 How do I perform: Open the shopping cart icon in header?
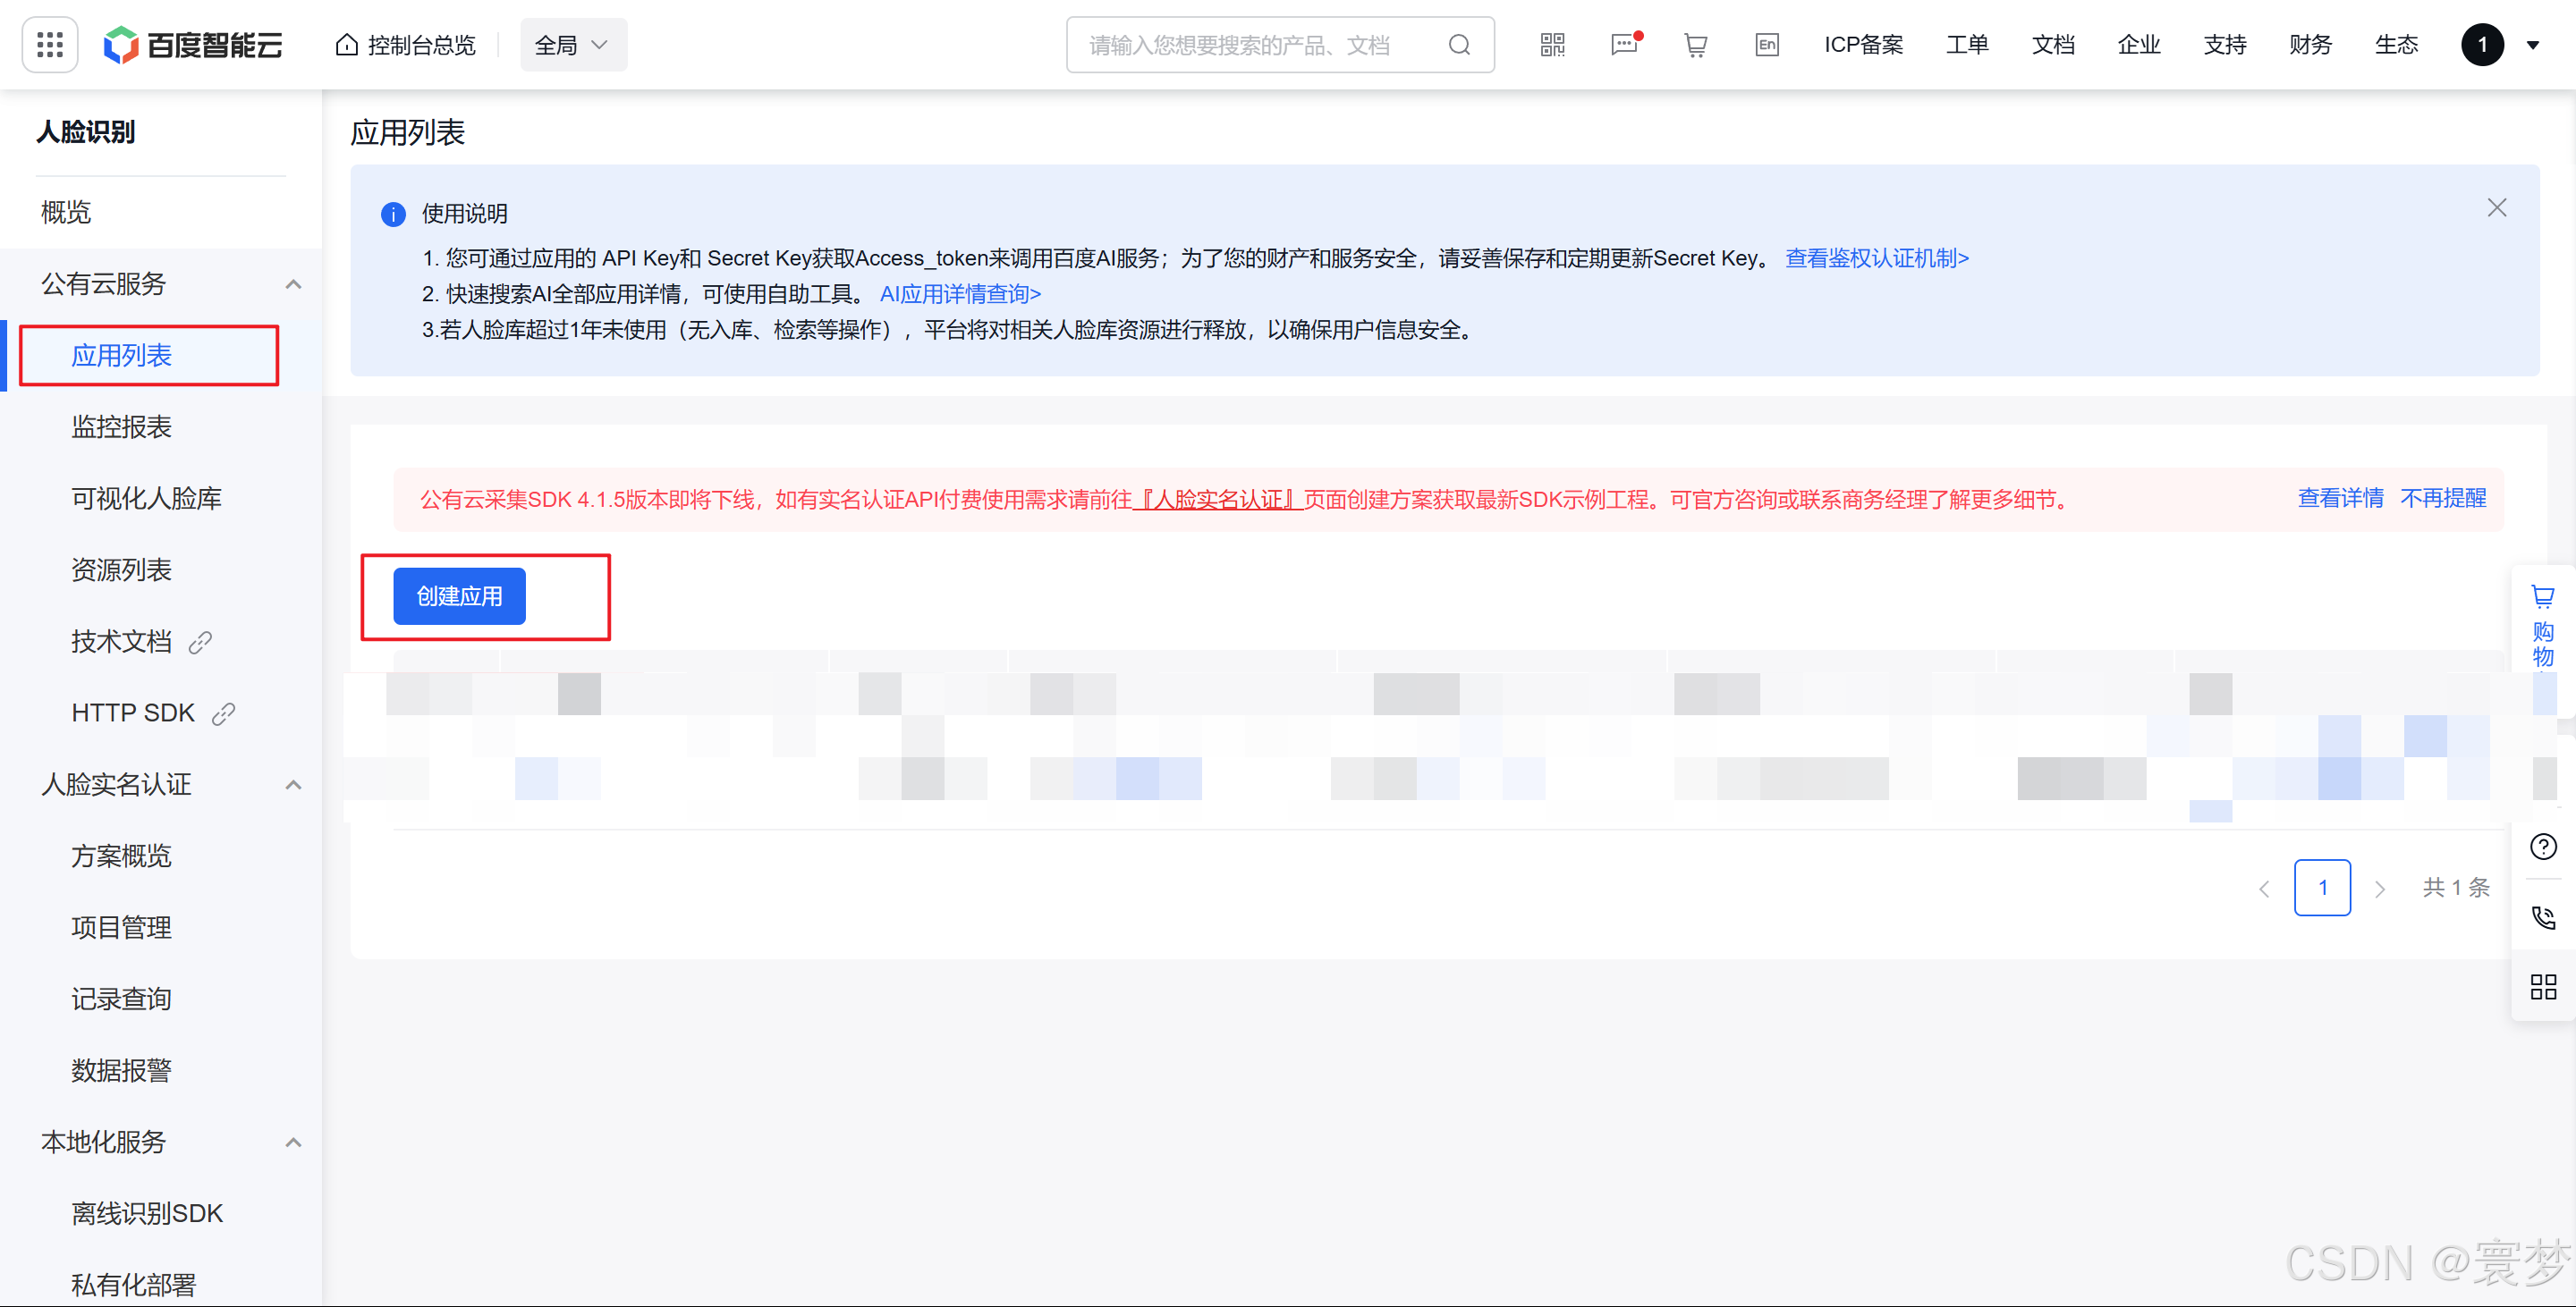pyautogui.click(x=1695, y=45)
